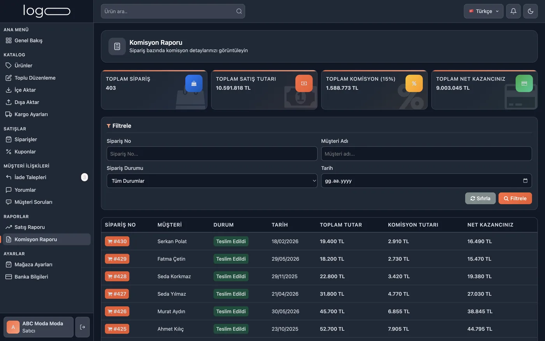Click the blue shopping bag order icon

click(194, 83)
